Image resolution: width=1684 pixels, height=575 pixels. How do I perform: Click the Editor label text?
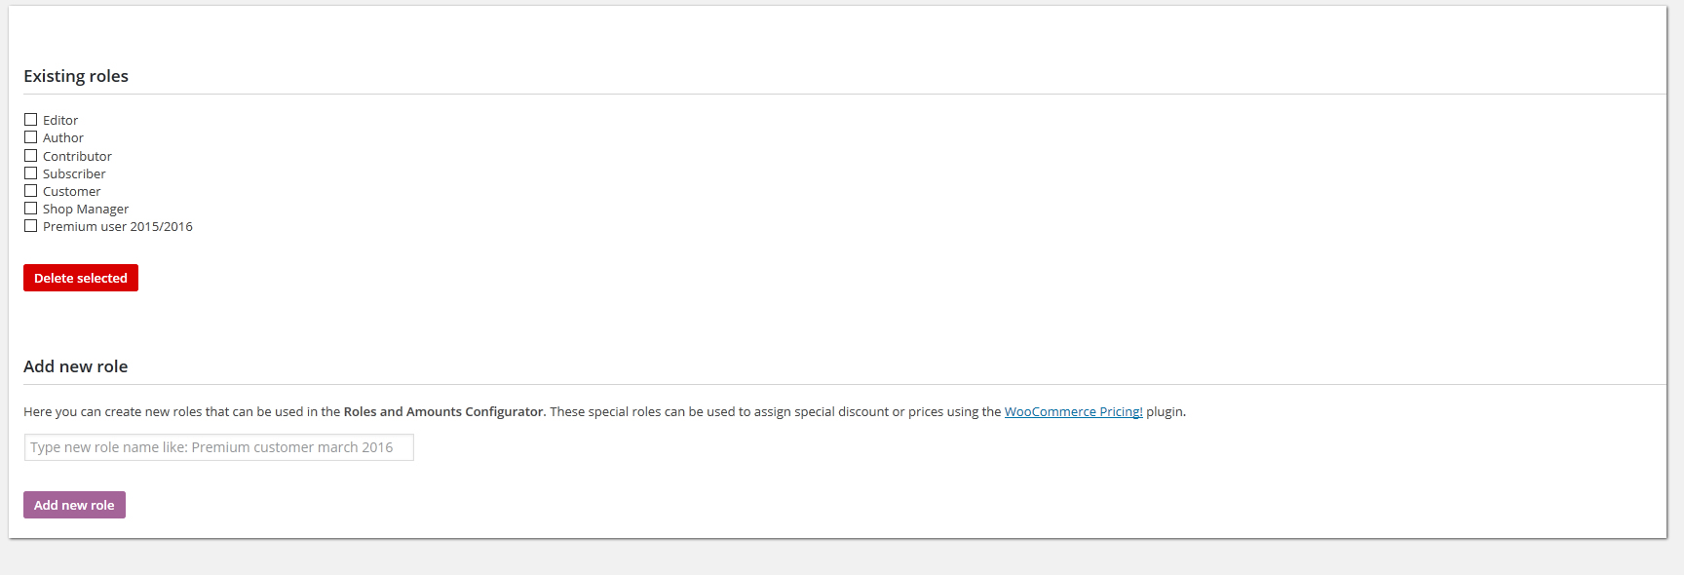60,121
